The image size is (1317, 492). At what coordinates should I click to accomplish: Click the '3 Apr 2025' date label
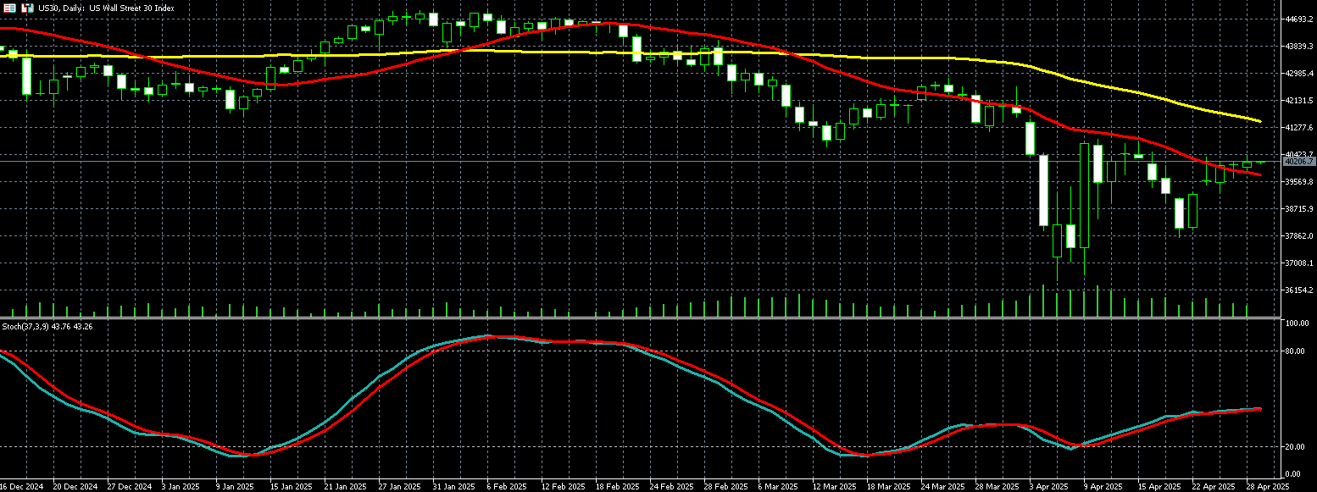pyautogui.click(x=1049, y=487)
